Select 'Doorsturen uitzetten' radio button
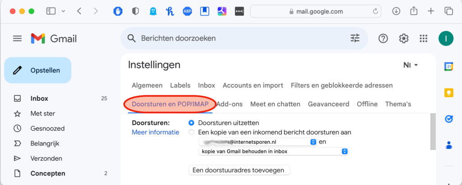This screenshot has width=462, height=185. (x=191, y=123)
